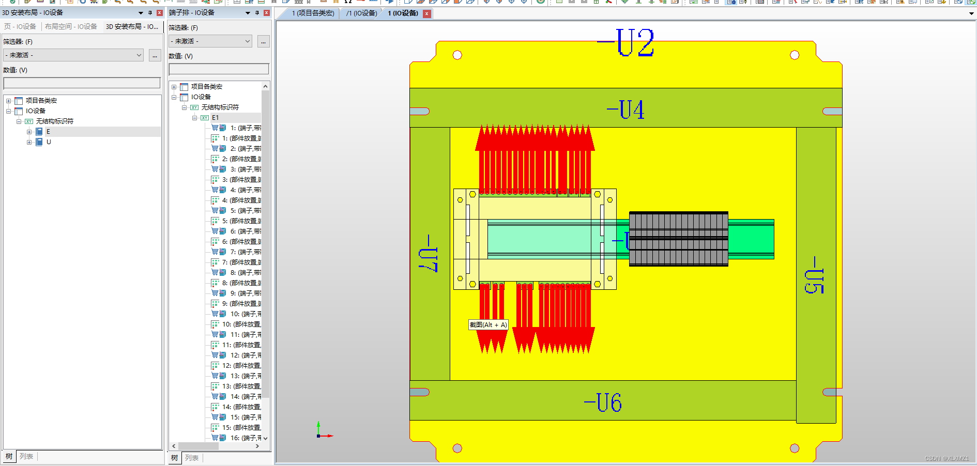Select tree row 9: (端子
This screenshot has width=977, height=466.
click(x=246, y=293)
